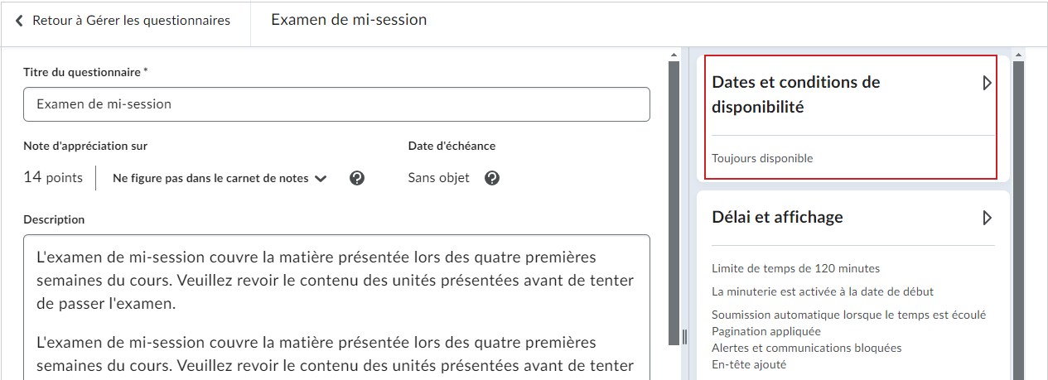The image size is (1048, 380).
Task: Click the Délai et affichage heading
Action: (x=778, y=218)
